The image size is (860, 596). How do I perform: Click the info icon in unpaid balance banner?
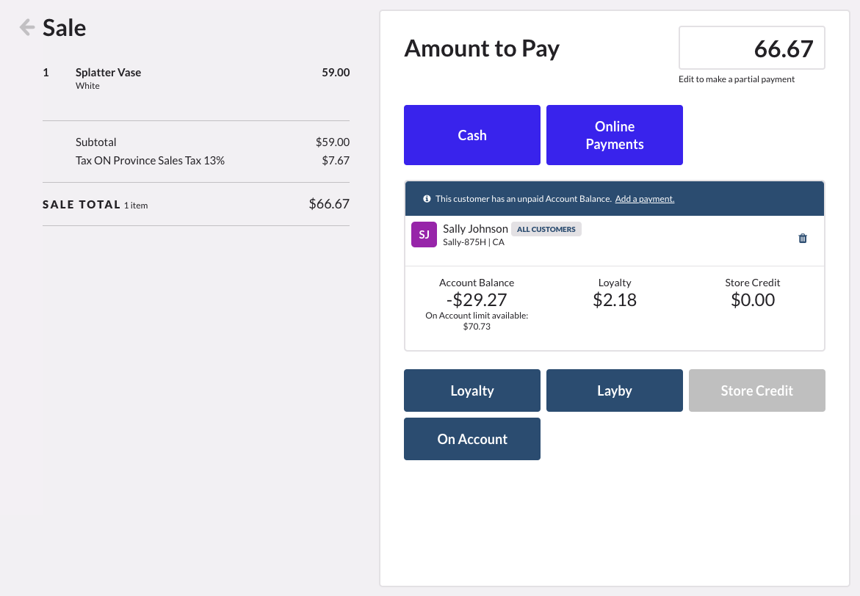click(427, 199)
